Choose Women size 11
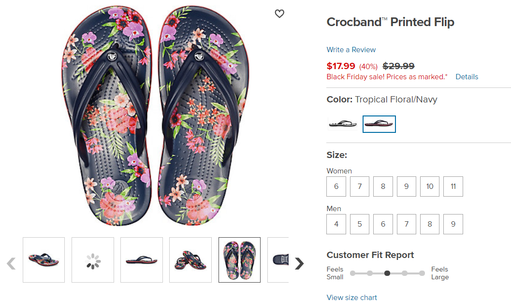Viewport: 511px width, 301px height. coord(453,186)
